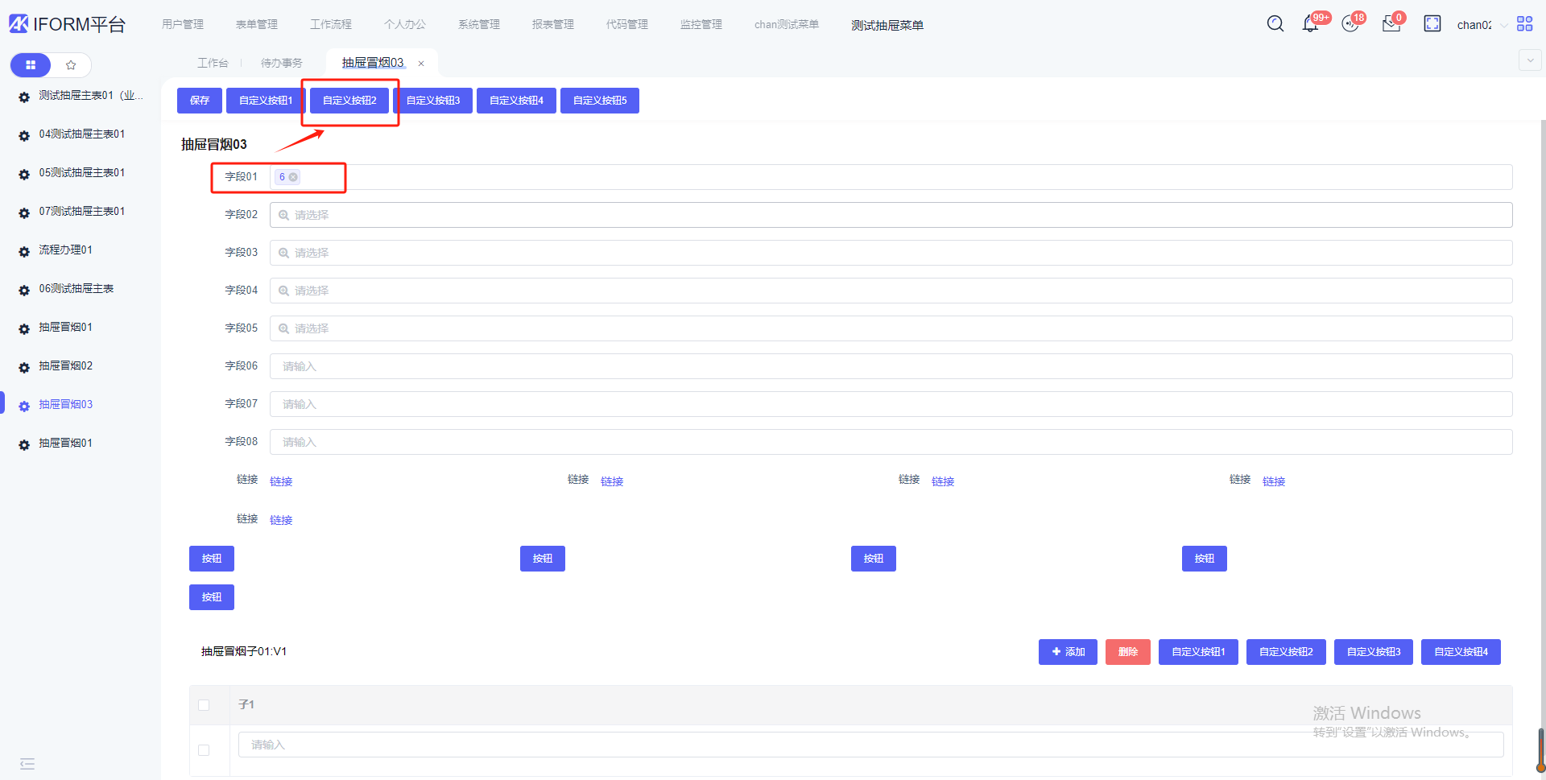Check the first row checkbox in subtable
Image resolution: width=1546 pixels, height=780 pixels.
pos(204,750)
